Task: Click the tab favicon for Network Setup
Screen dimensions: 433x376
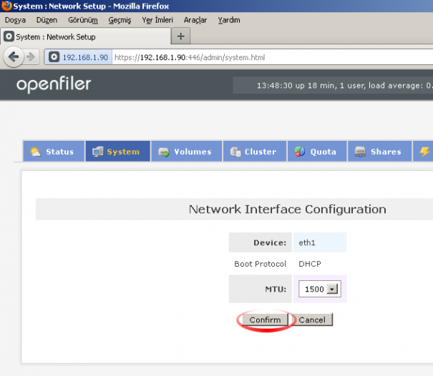Action: click(9, 36)
